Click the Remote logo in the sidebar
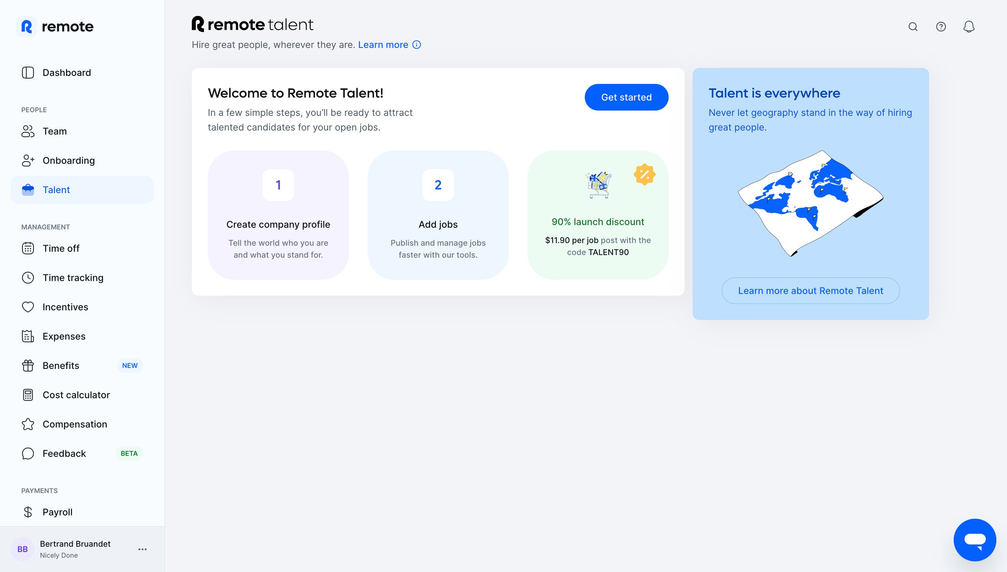The image size is (1007, 572). point(55,27)
